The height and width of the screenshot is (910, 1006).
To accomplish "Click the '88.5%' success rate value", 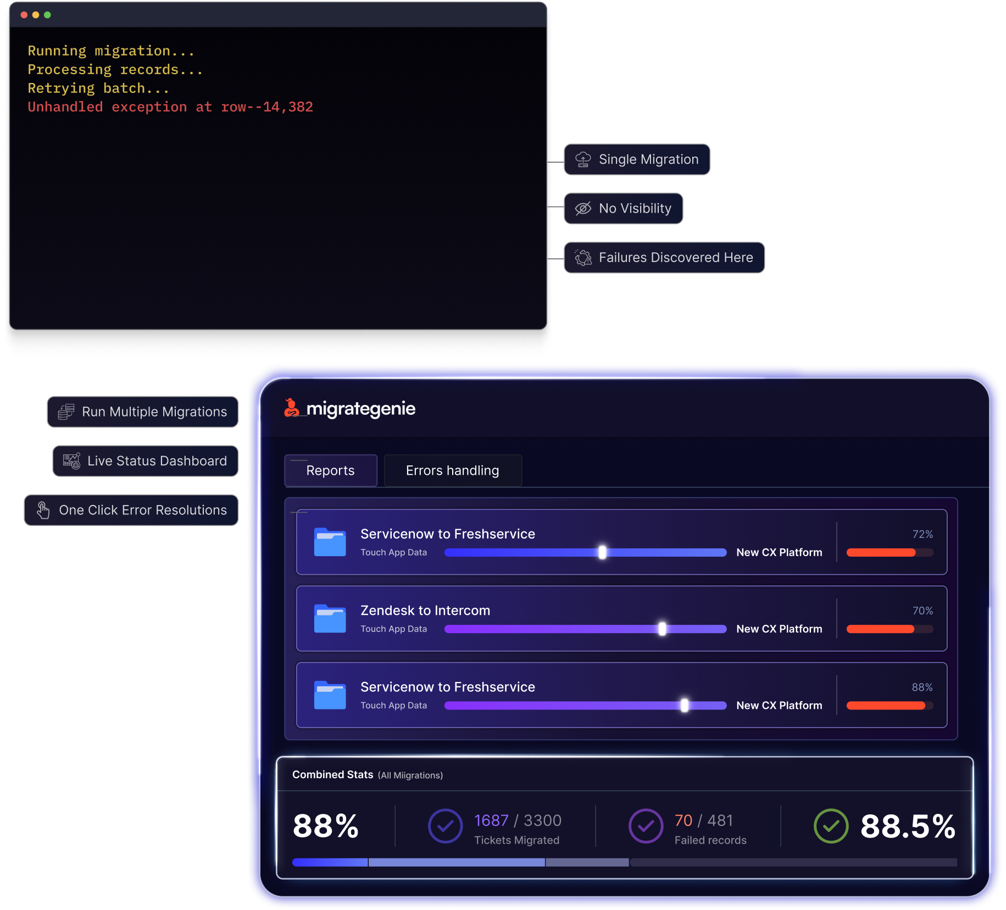I will click(x=908, y=826).
